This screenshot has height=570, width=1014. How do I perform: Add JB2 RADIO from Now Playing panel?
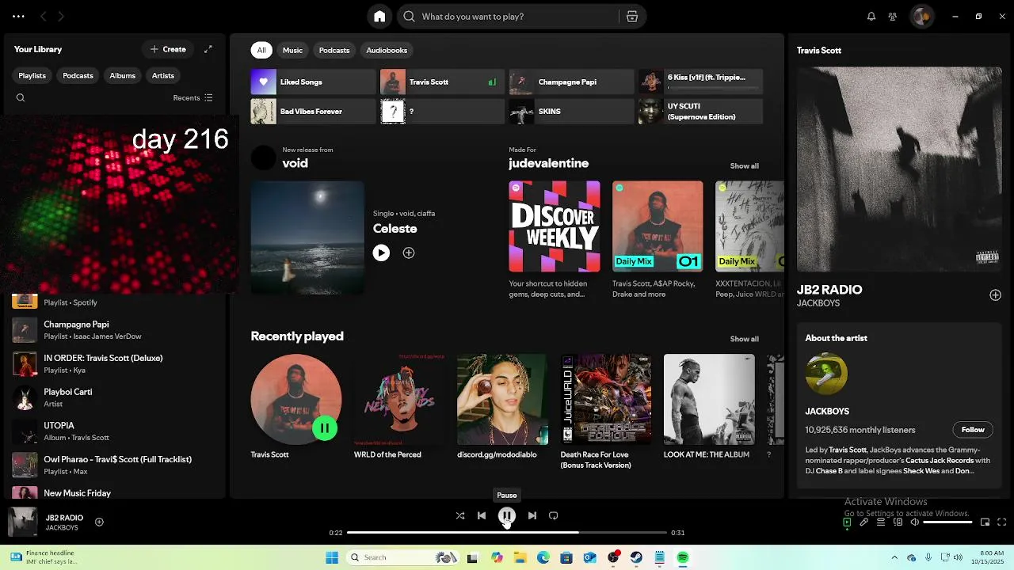pos(995,295)
